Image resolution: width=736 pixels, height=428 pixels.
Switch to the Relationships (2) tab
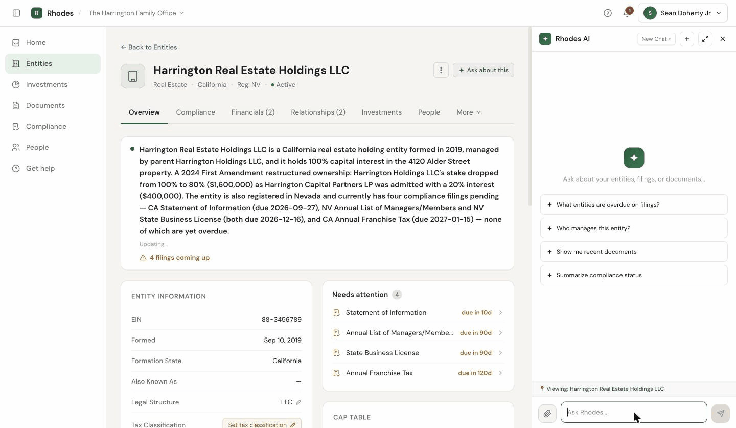click(x=318, y=112)
